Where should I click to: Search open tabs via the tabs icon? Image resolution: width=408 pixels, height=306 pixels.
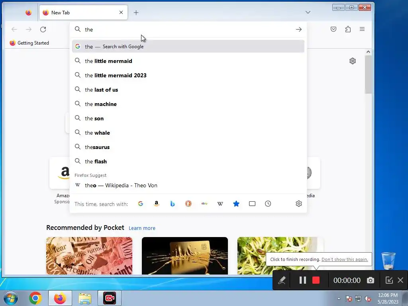pyautogui.click(x=252, y=204)
